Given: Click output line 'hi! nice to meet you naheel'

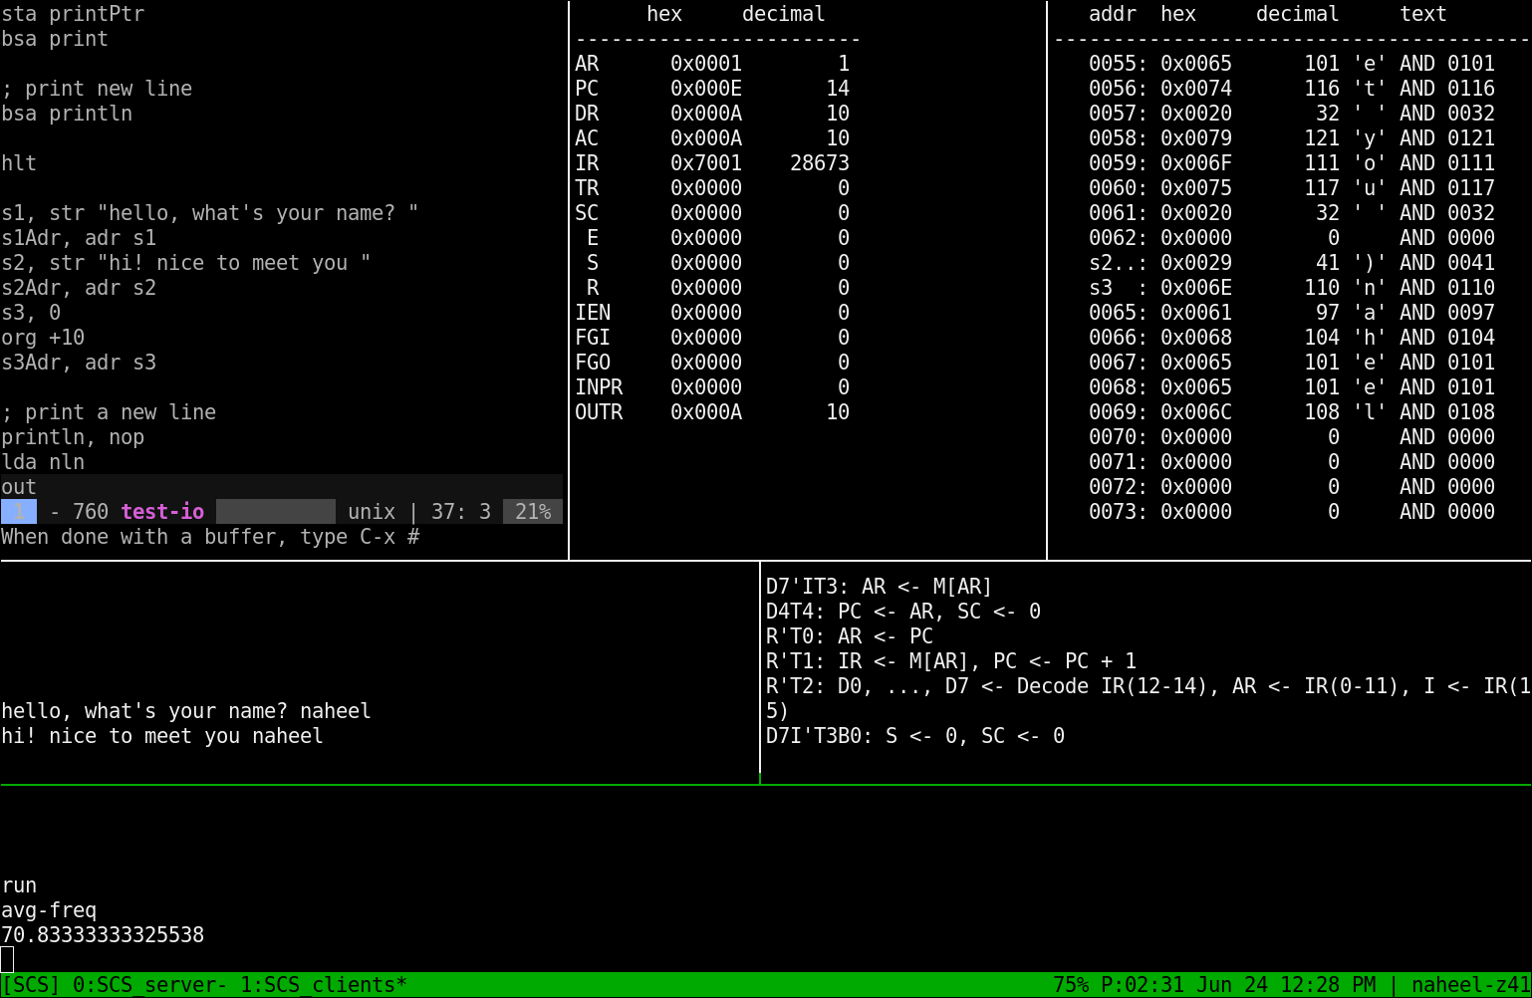Looking at the screenshot, I should click(x=162, y=736).
